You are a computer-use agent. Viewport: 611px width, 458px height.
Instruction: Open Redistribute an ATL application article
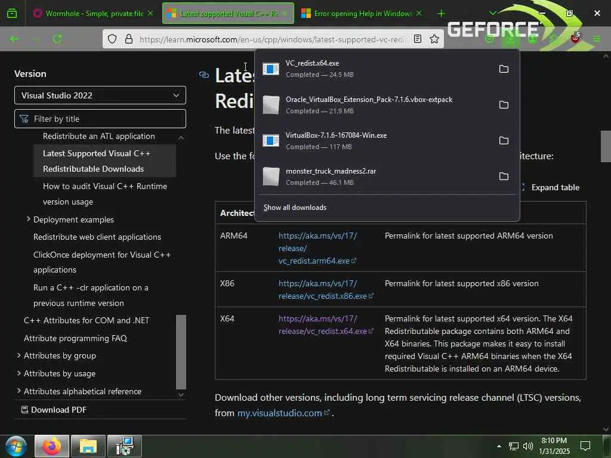point(98,137)
